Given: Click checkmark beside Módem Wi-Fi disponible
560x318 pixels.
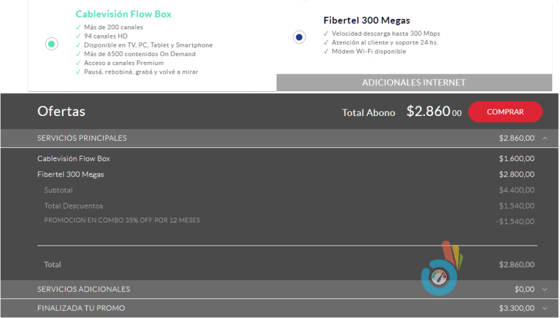Looking at the screenshot, I should pyautogui.click(x=326, y=51).
